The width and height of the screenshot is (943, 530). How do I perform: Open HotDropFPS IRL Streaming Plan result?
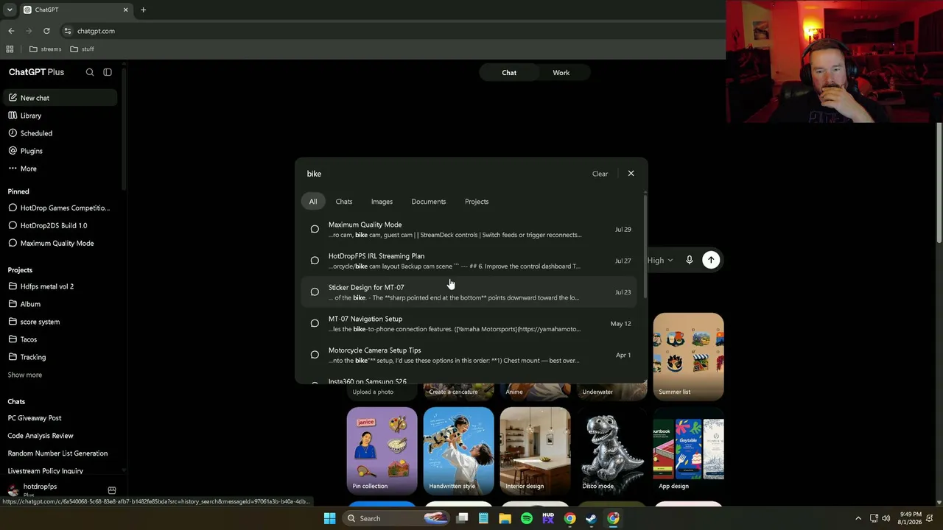coord(470,261)
